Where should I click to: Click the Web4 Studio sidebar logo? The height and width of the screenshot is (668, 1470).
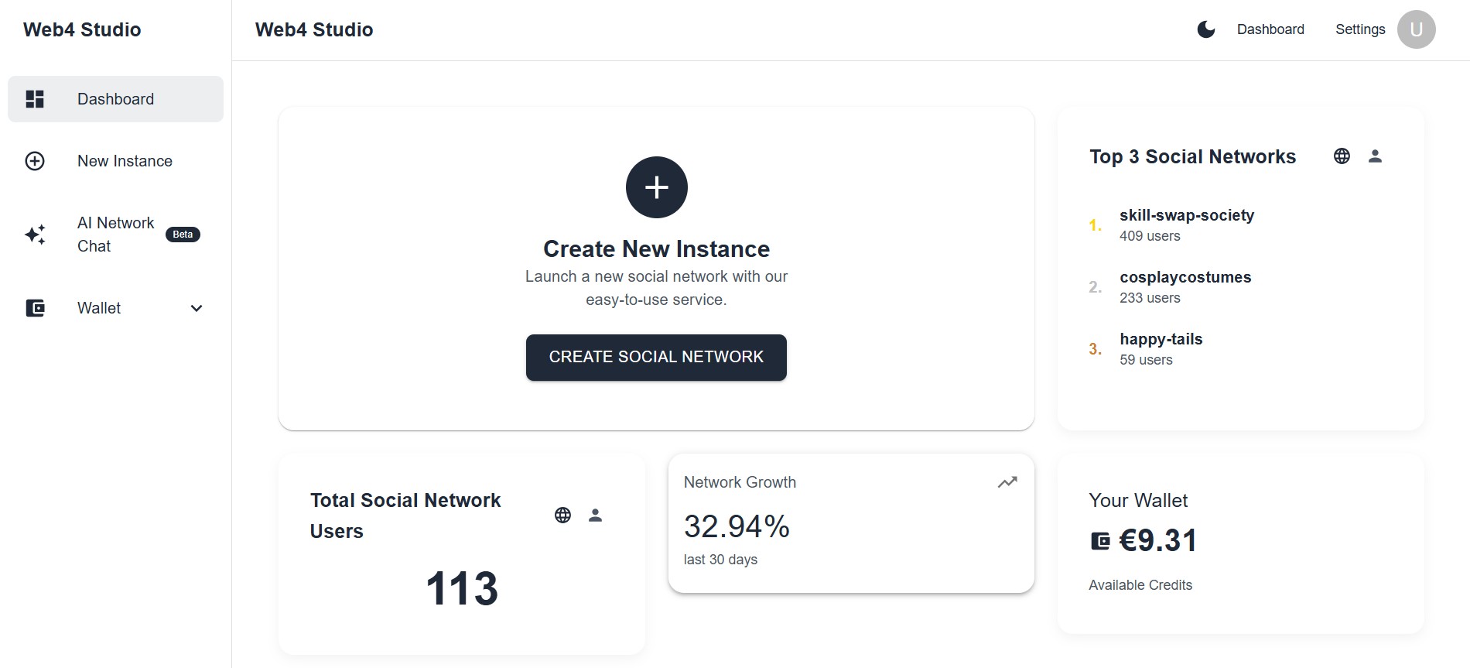(x=82, y=29)
